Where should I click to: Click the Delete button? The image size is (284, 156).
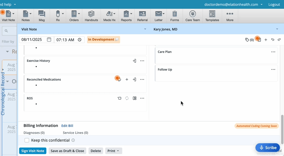pyautogui.click(x=96, y=151)
